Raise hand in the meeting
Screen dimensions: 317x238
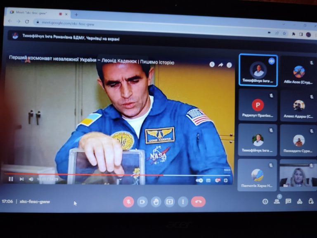point(156,202)
